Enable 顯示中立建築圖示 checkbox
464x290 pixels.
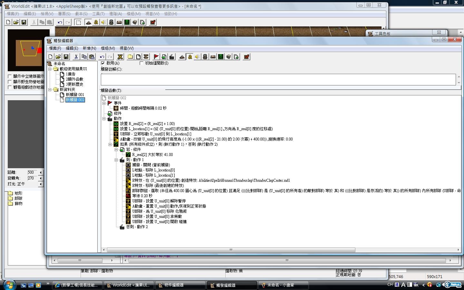click(10, 76)
